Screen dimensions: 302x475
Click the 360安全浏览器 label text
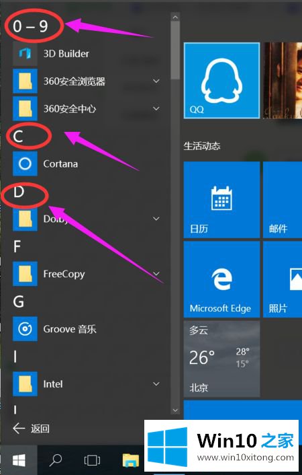coord(74,81)
